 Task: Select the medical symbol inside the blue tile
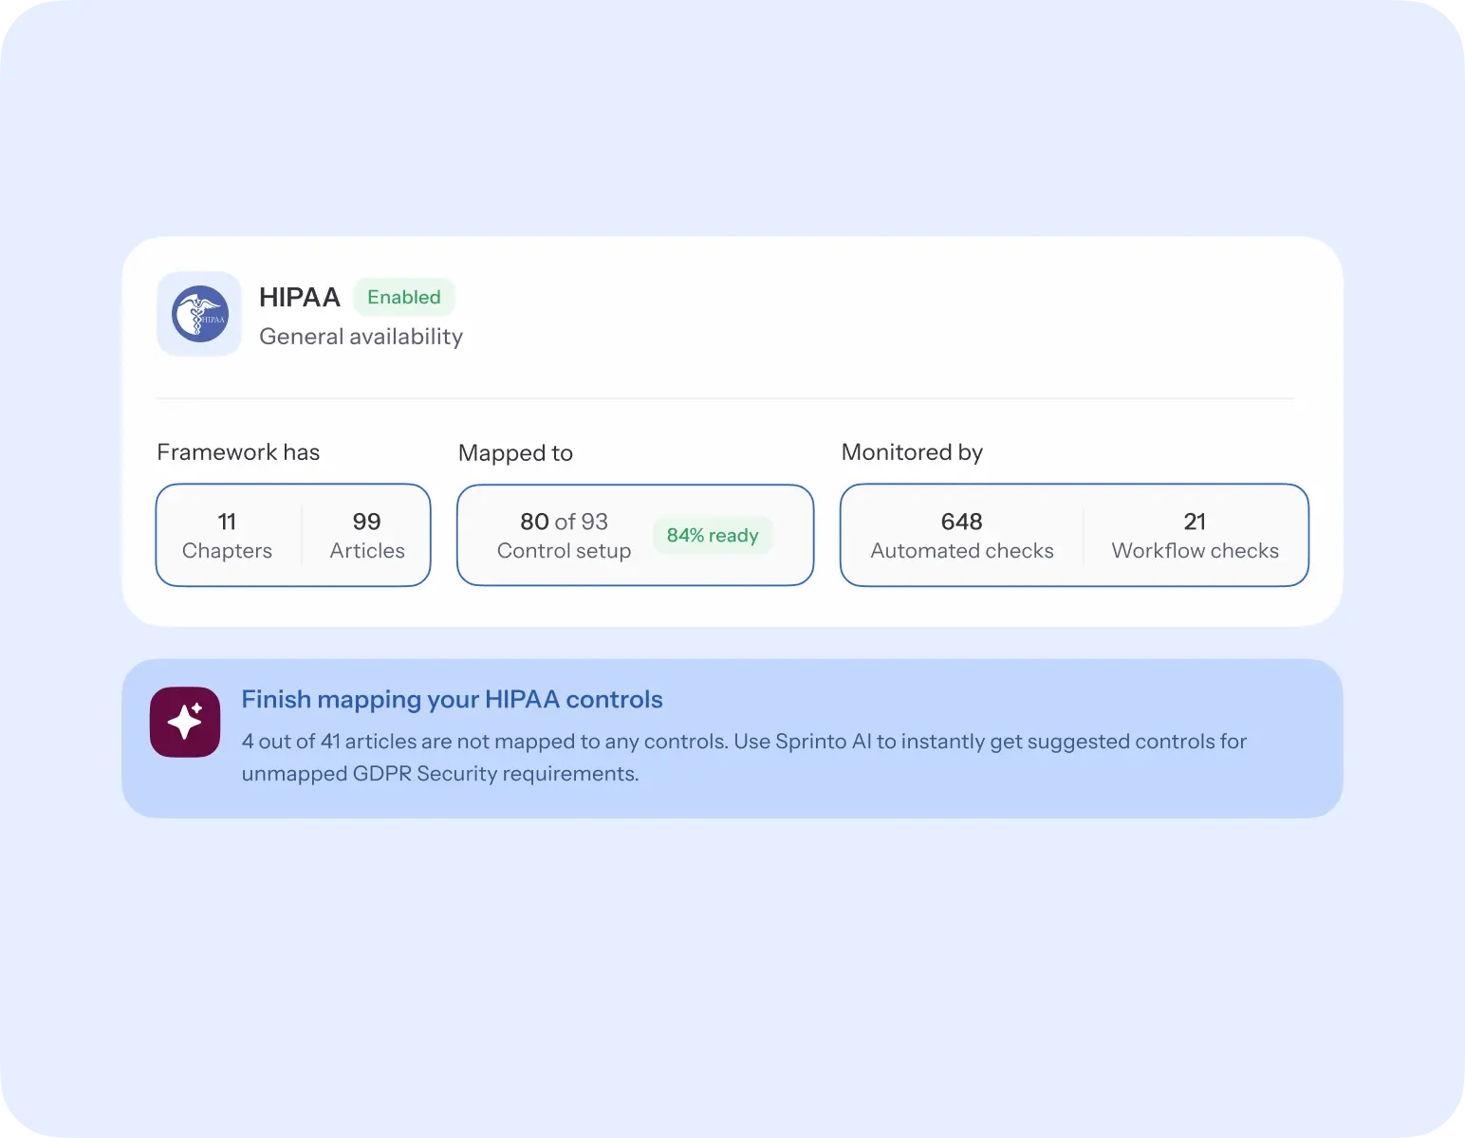pyautogui.click(x=199, y=314)
